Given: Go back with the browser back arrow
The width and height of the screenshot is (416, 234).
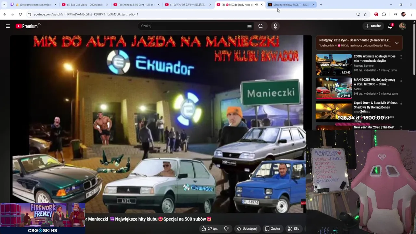Looking at the screenshot, I should pos(5,14).
